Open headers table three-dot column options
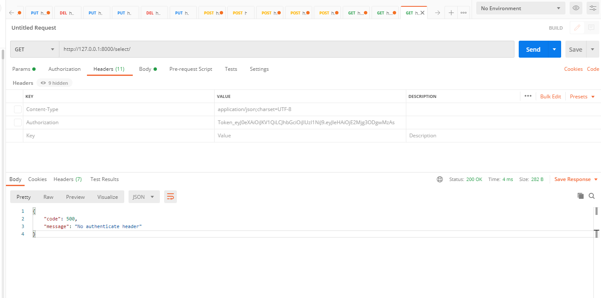The height and width of the screenshot is (298, 601). (x=528, y=96)
